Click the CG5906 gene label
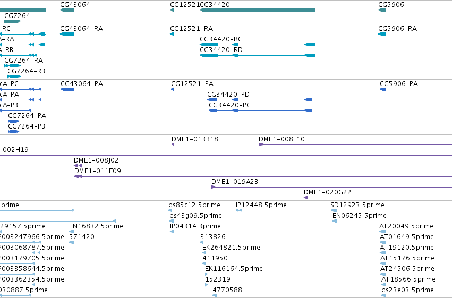Screen dimensions: 452x298 391,5
